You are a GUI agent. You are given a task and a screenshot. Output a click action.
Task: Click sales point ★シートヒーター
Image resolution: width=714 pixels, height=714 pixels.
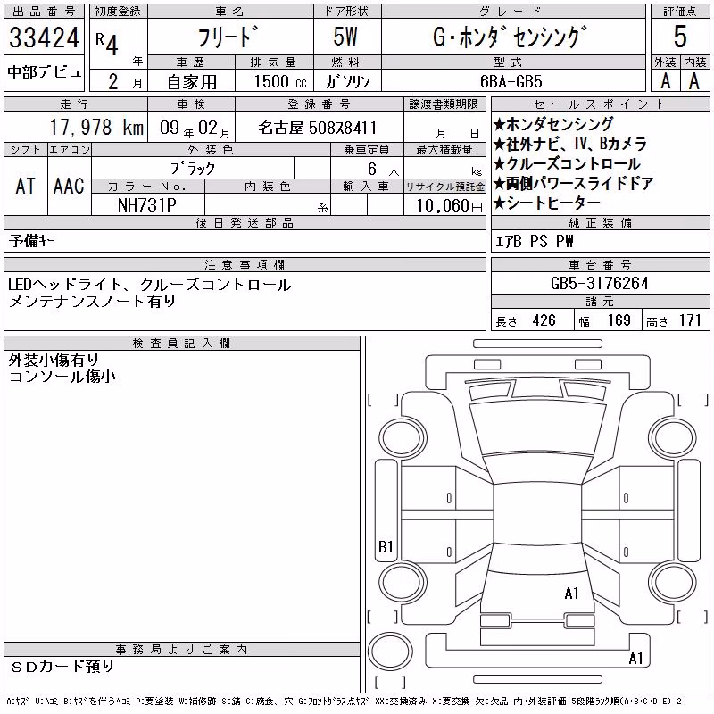pos(547,203)
